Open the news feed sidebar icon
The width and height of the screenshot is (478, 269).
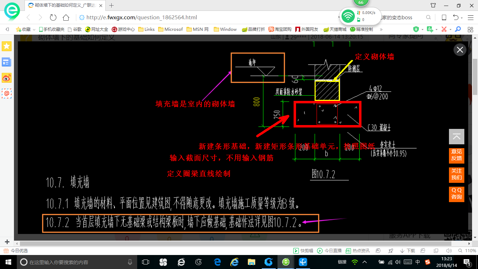point(7,62)
